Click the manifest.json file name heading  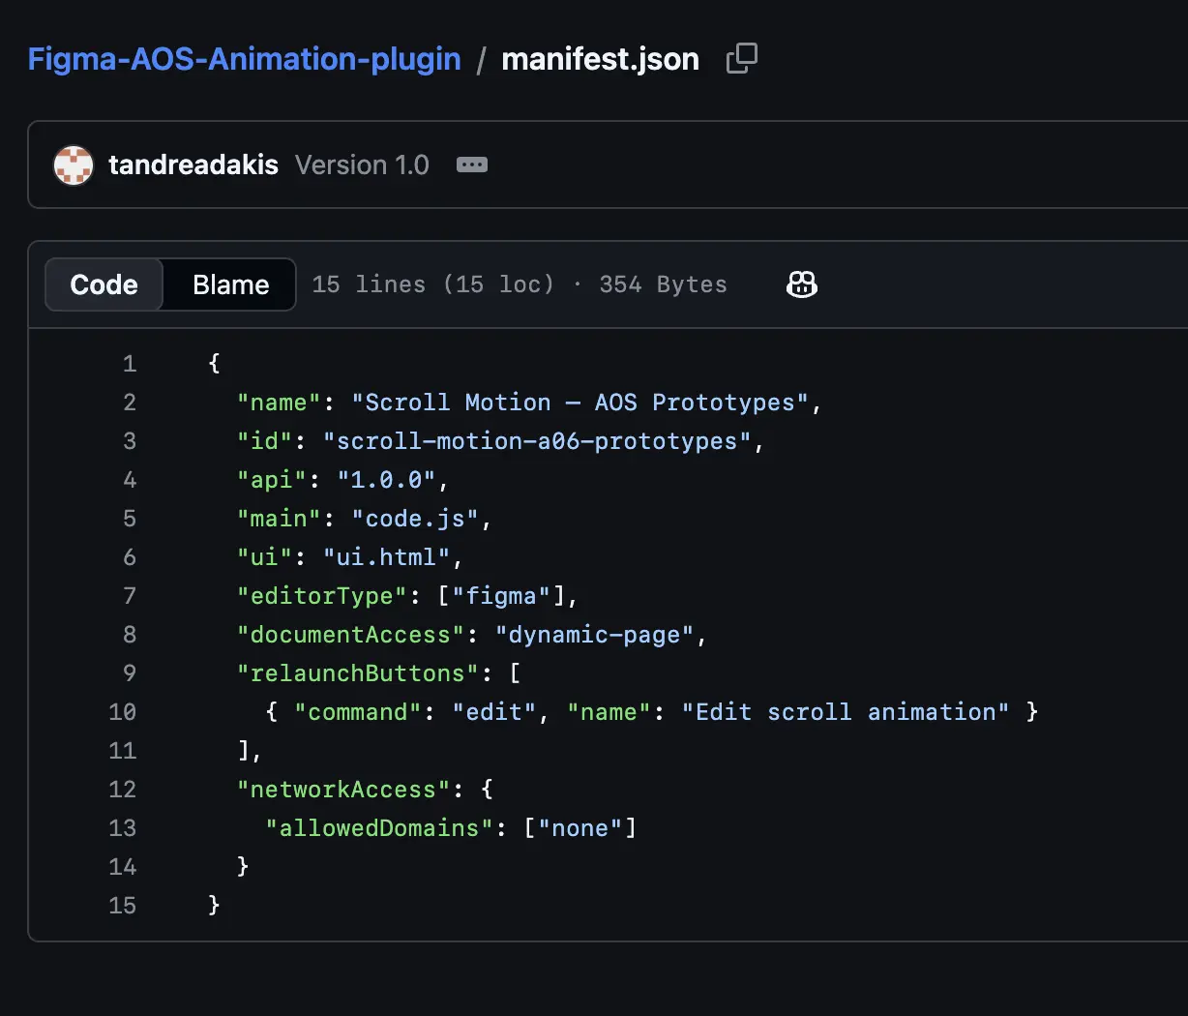pos(600,59)
